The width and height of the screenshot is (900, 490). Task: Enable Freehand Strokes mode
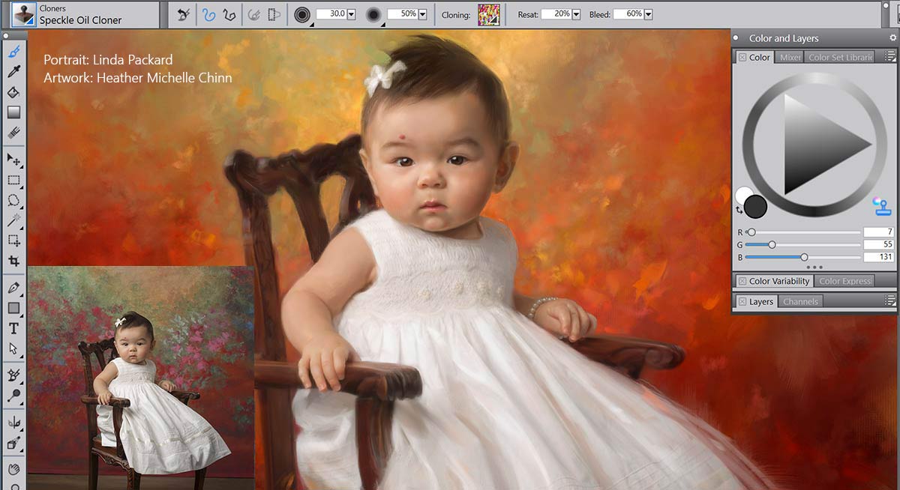click(209, 13)
